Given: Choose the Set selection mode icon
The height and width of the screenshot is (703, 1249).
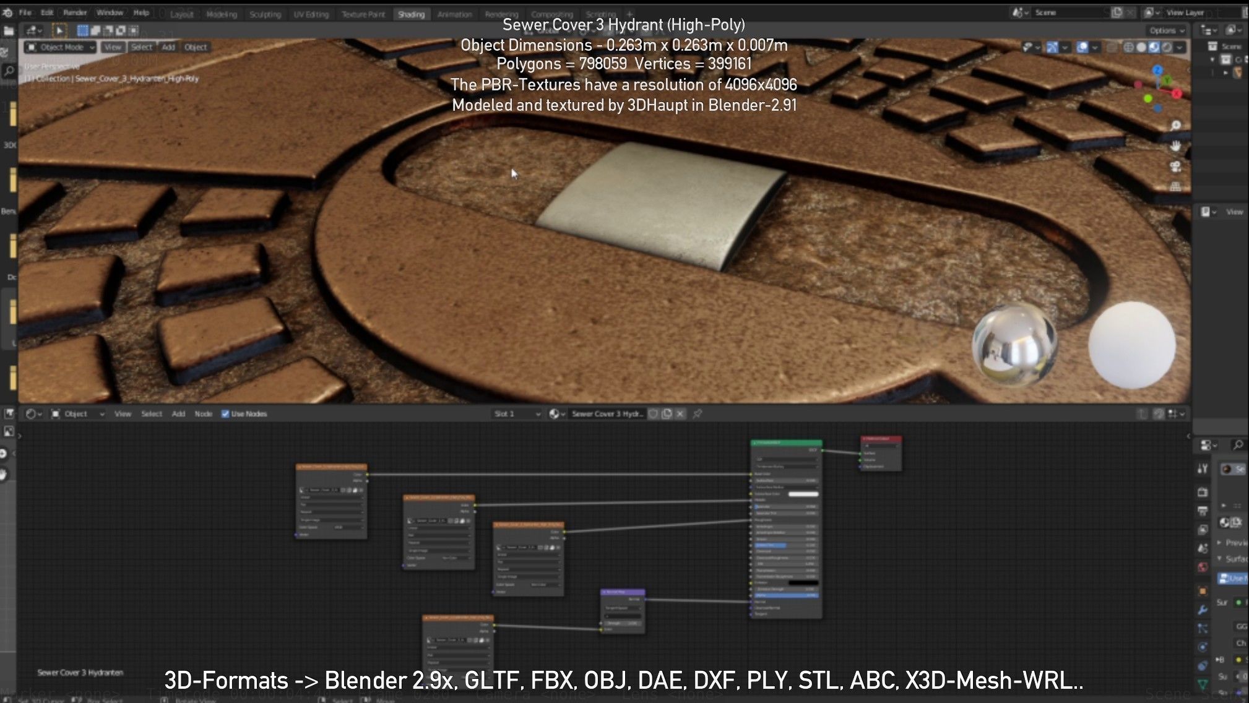Looking at the screenshot, I should pyautogui.click(x=82, y=30).
